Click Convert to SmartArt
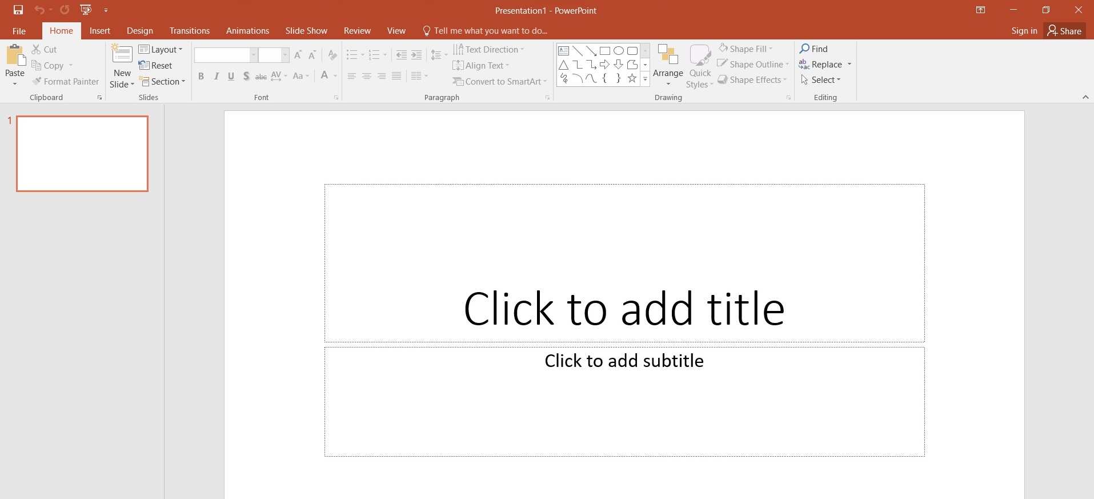The height and width of the screenshot is (499, 1094). pos(500,81)
